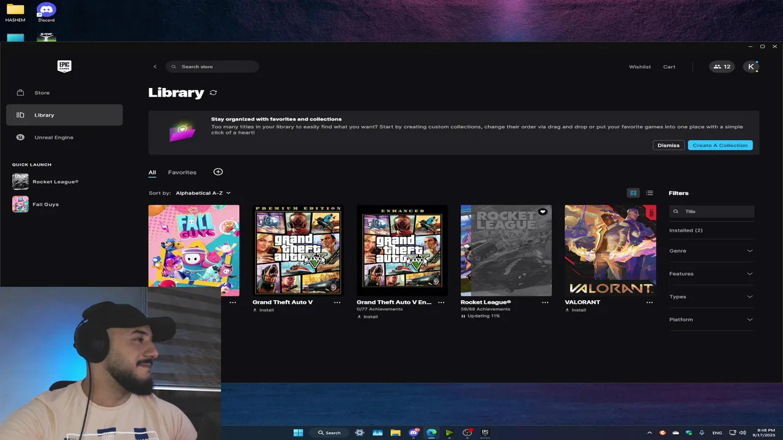Image resolution: width=783 pixels, height=440 pixels.
Task: Launch Fall Guys from Quick Launch
Action: coord(37,204)
